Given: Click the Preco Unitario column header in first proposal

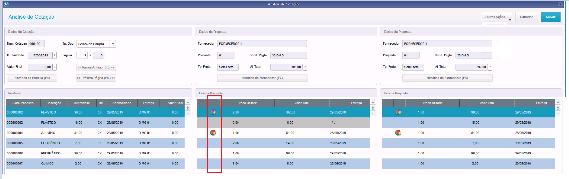Looking at the screenshot, I should (247, 103).
